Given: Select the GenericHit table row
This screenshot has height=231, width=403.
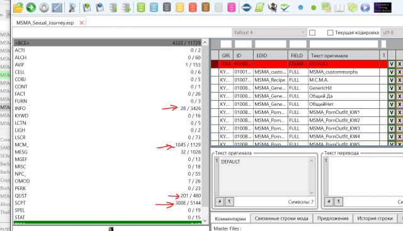Looking at the screenshot, I should 300,88.
